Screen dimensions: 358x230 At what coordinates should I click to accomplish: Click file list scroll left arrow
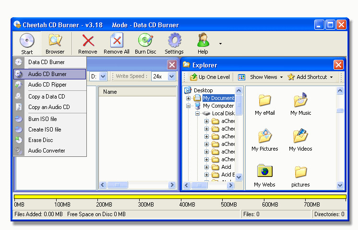(x=103, y=185)
